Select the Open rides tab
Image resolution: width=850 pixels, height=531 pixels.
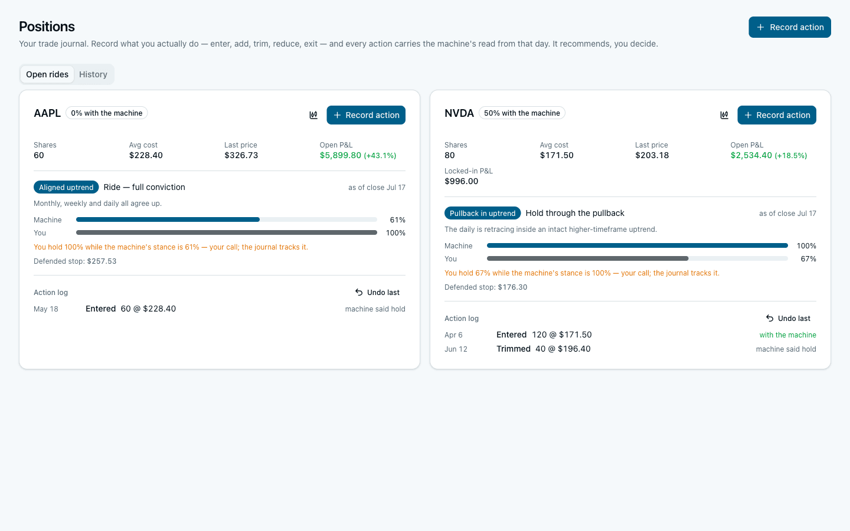[x=47, y=74]
